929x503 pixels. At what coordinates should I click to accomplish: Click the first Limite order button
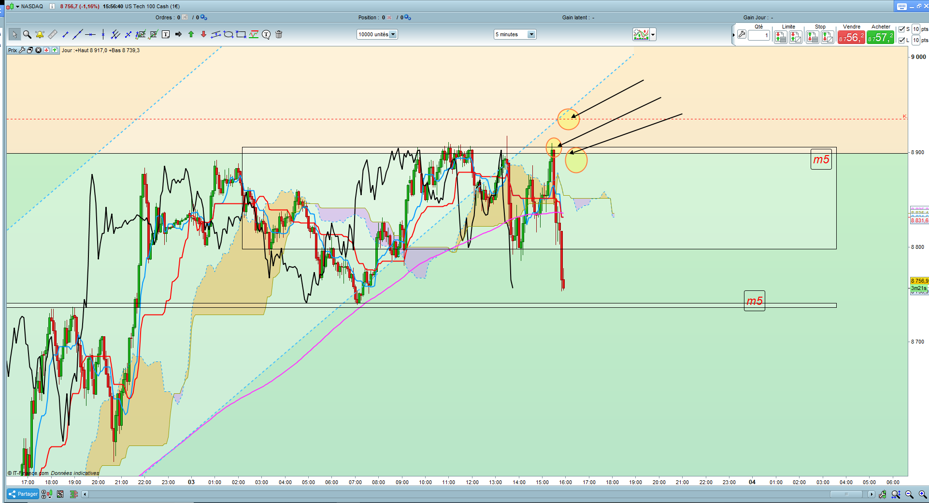pos(780,37)
